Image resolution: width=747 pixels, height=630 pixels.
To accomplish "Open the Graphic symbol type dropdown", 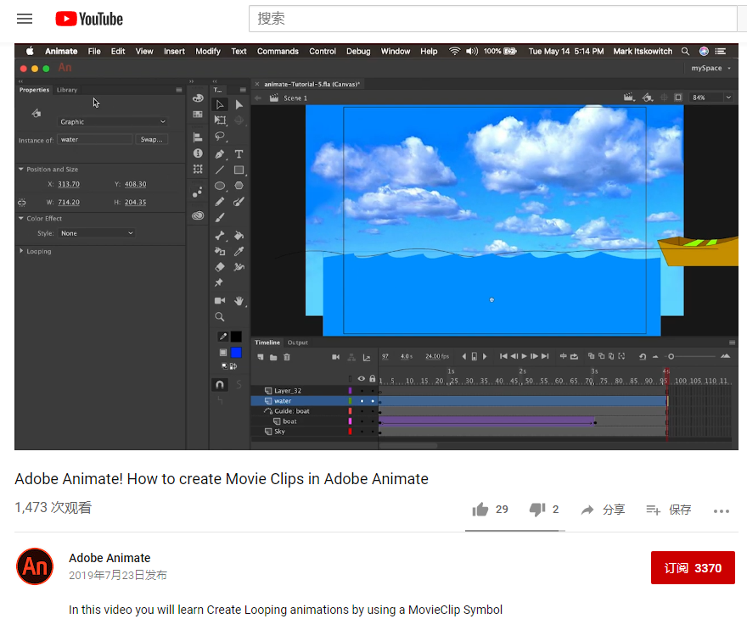I will tap(113, 122).
